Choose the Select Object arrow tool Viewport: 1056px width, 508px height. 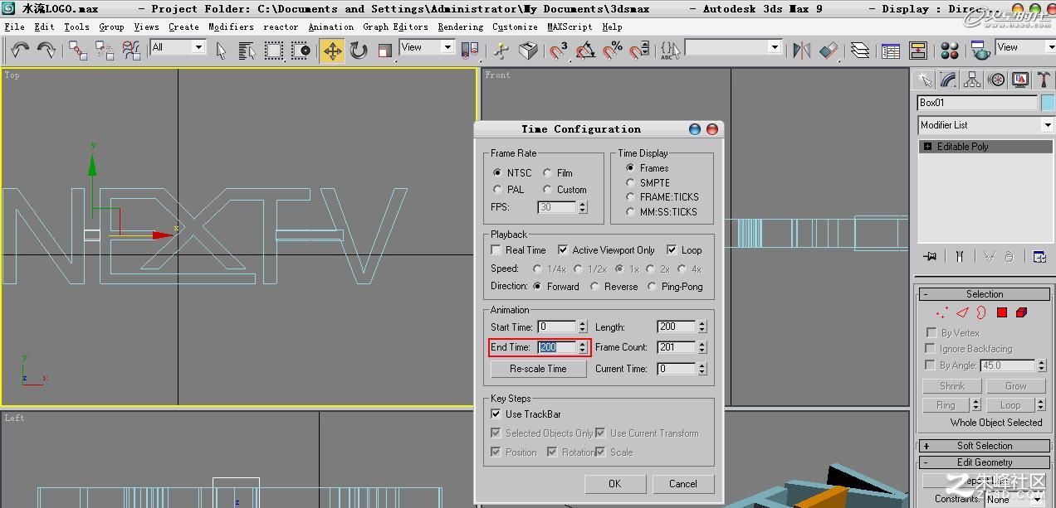click(x=221, y=51)
